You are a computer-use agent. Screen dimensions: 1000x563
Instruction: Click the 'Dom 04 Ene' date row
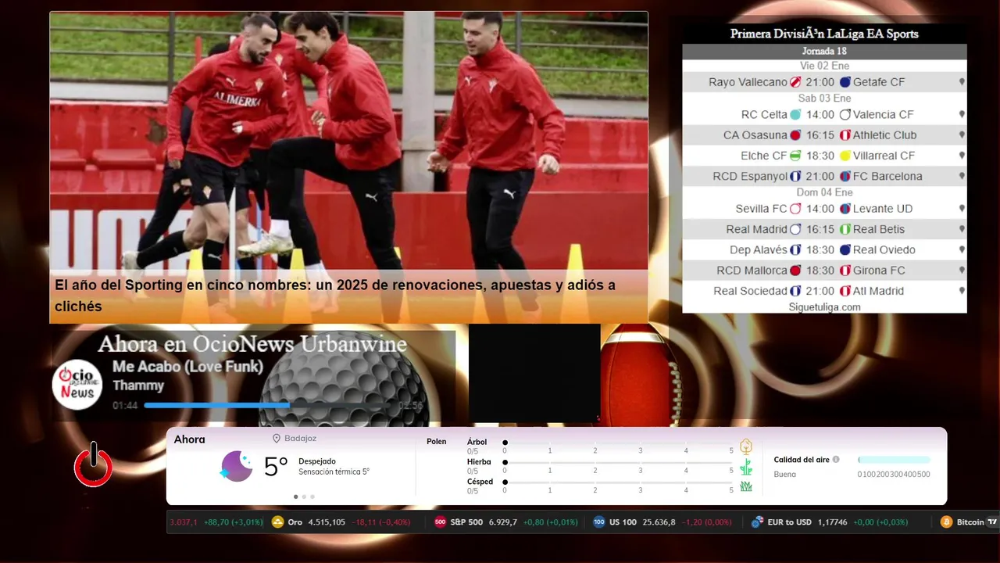[x=824, y=192]
